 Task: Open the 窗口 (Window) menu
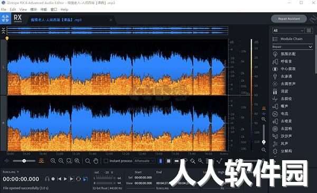coord(54,10)
